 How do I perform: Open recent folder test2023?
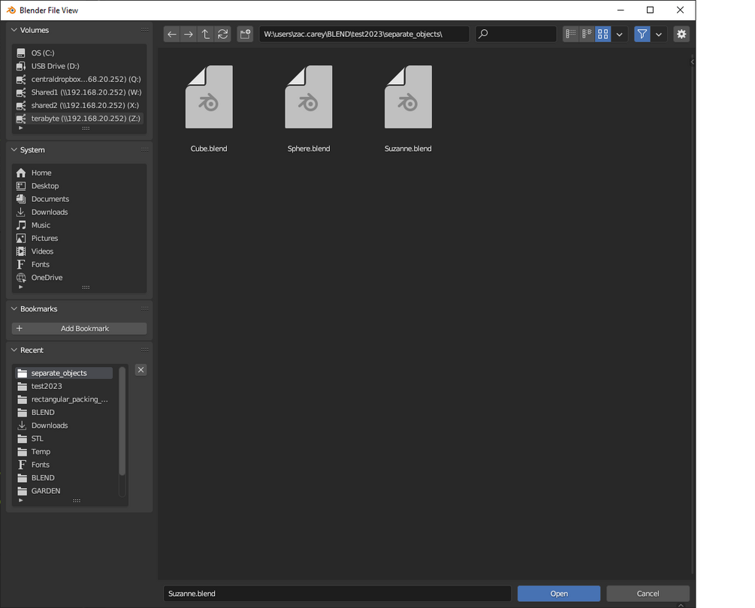tap(64, 387)
